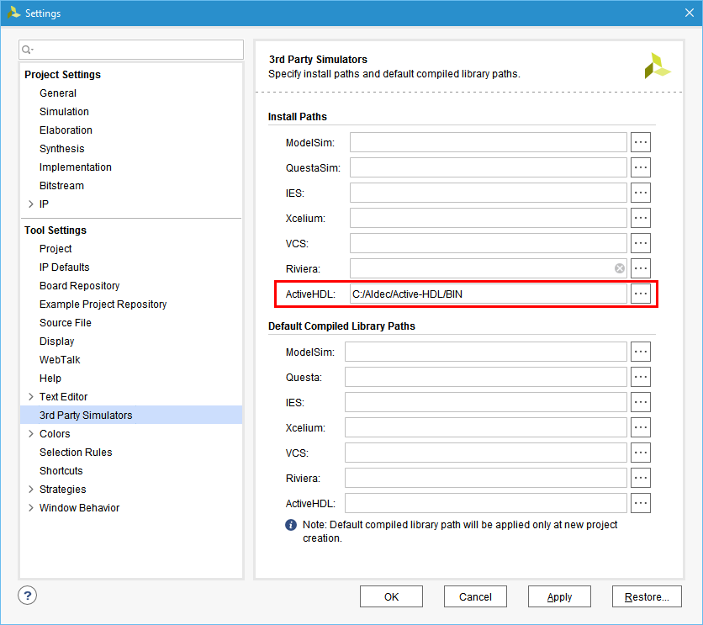
Task: Go to Elaboration settings
Action: 66,130
